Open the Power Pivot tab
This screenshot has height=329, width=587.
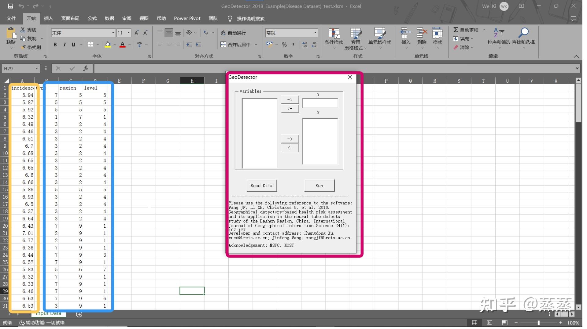coord(187,18)
